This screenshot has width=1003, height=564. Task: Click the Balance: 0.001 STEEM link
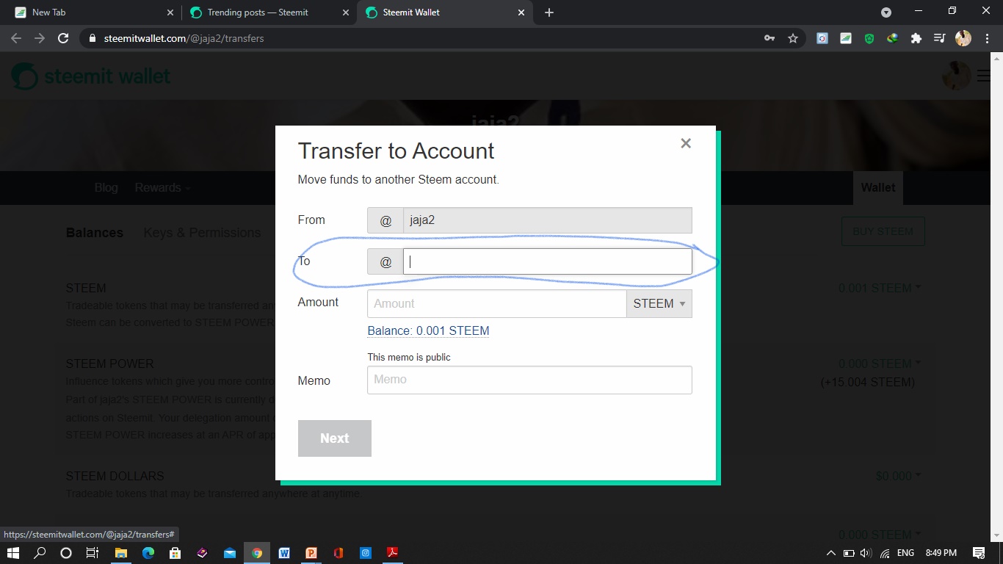[428, 330]
